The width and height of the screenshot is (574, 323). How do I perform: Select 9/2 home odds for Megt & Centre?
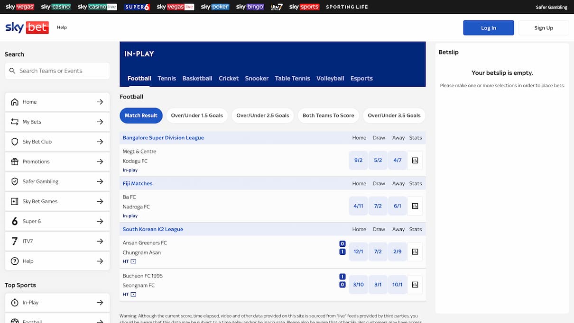(x=358, y=161)
